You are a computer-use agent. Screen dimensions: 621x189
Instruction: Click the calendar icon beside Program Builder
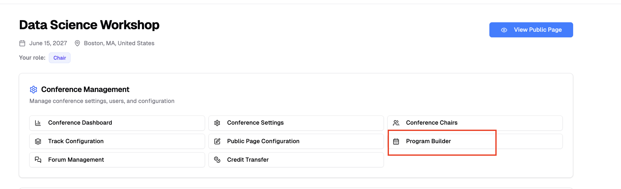point(396,142)
